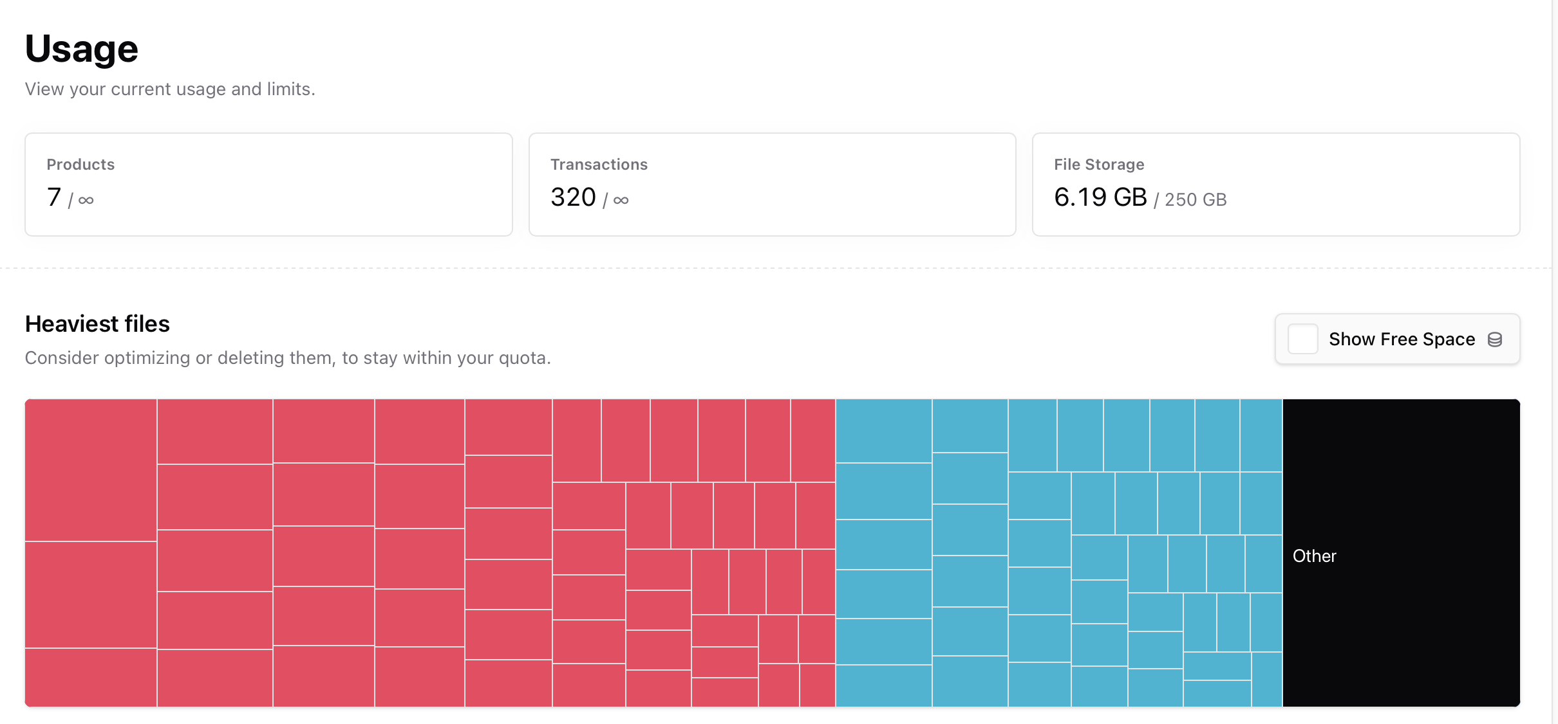This screenshot has width=1558, height=724.
Task: Click the 320 transactions count
Action: coord(573,197)
